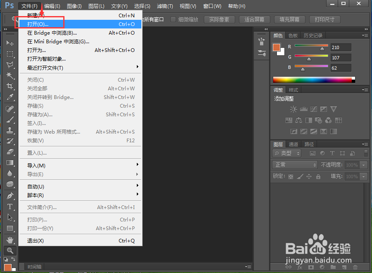
Task: Select the Move tool
Action: tap(10, 43)
